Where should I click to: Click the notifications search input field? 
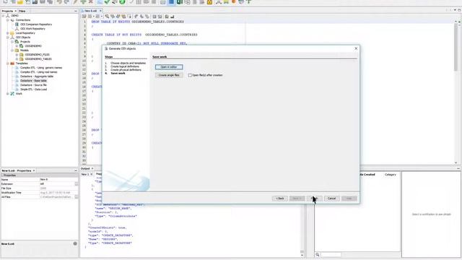coord(331,255)
